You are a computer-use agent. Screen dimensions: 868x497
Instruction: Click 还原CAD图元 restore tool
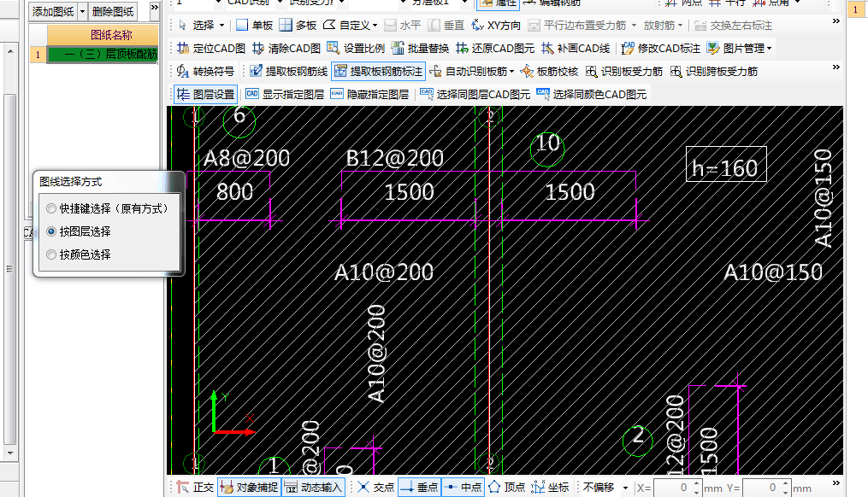tap(495, 49)
